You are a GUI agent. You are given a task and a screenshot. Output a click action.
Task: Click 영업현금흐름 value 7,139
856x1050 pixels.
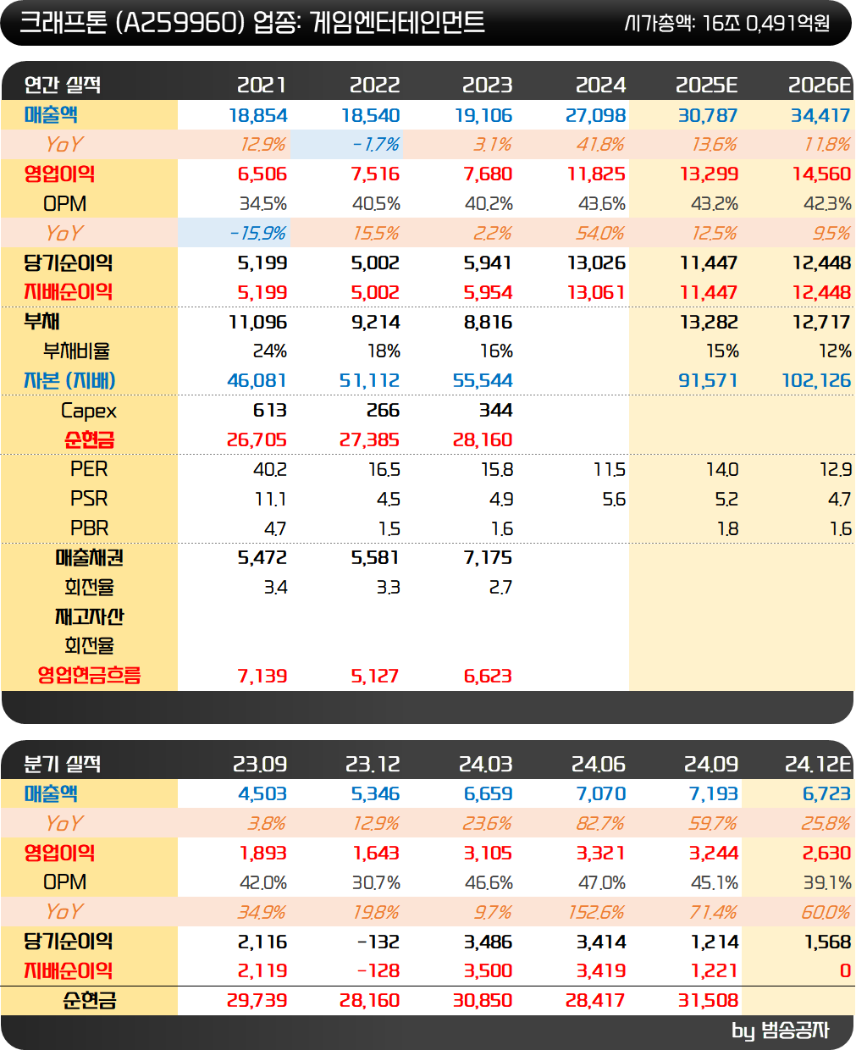pyautogui.click(x=262, y=677)
